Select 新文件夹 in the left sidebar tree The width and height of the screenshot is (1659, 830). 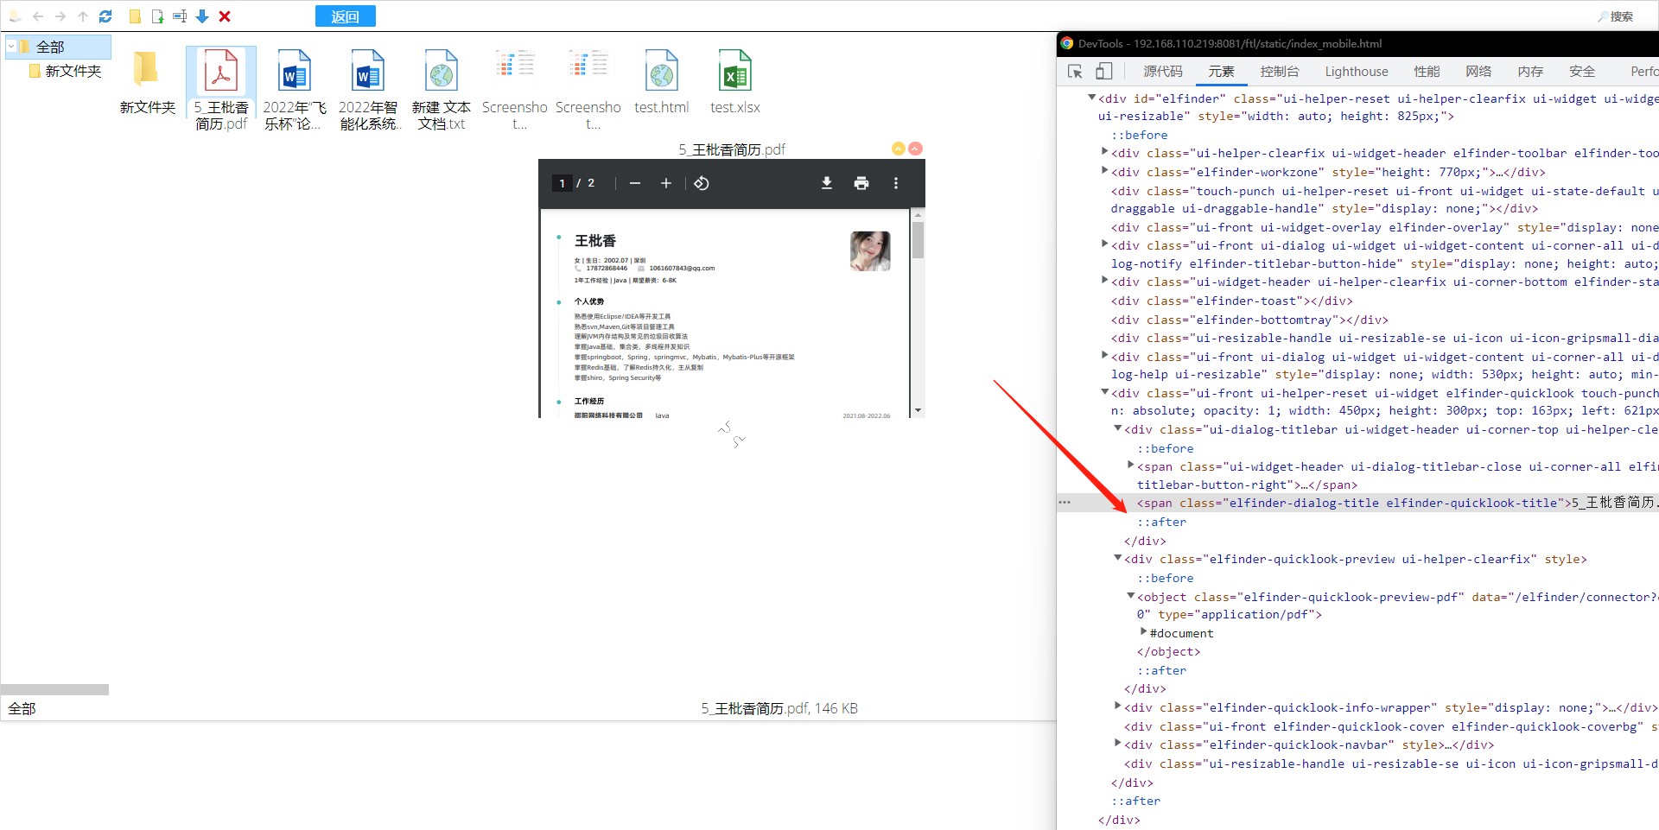click(74, 71)
